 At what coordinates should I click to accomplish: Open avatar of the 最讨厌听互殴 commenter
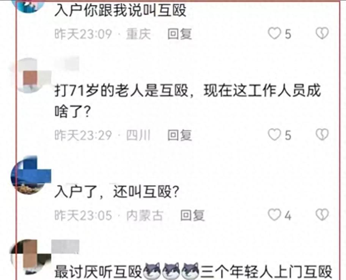click(x=31, y=257)
